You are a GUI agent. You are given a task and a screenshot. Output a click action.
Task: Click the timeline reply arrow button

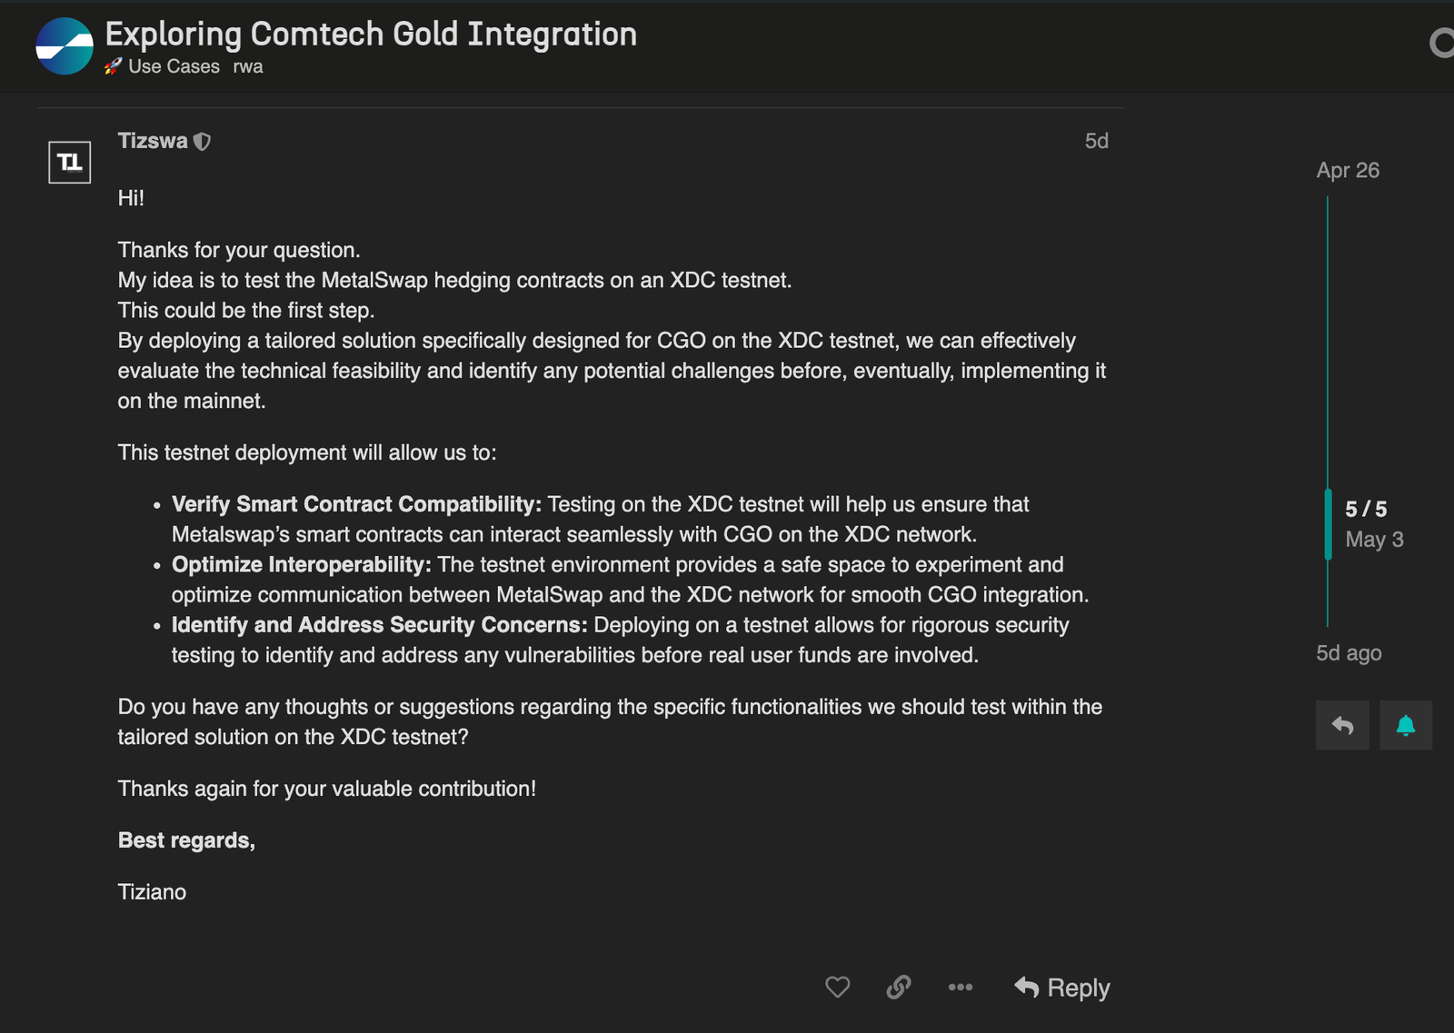[1342, 725]
